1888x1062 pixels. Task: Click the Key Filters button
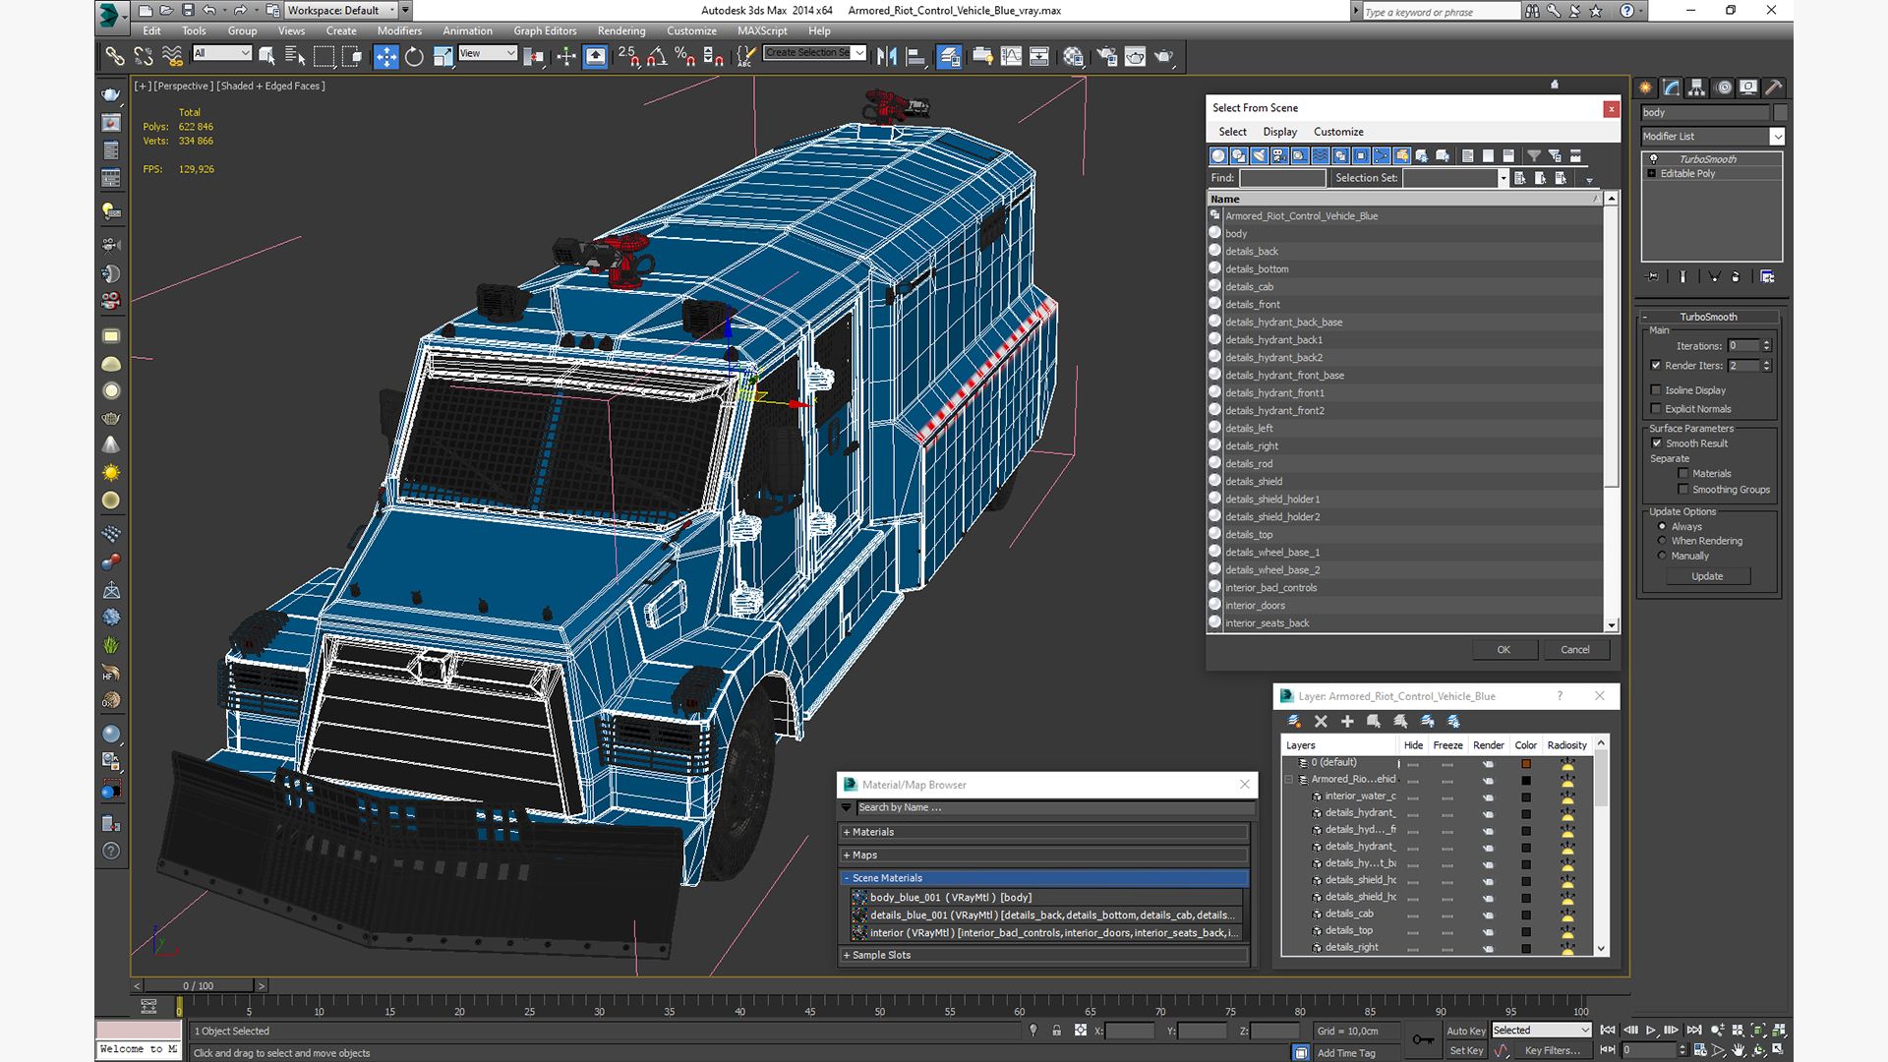1553,1051
